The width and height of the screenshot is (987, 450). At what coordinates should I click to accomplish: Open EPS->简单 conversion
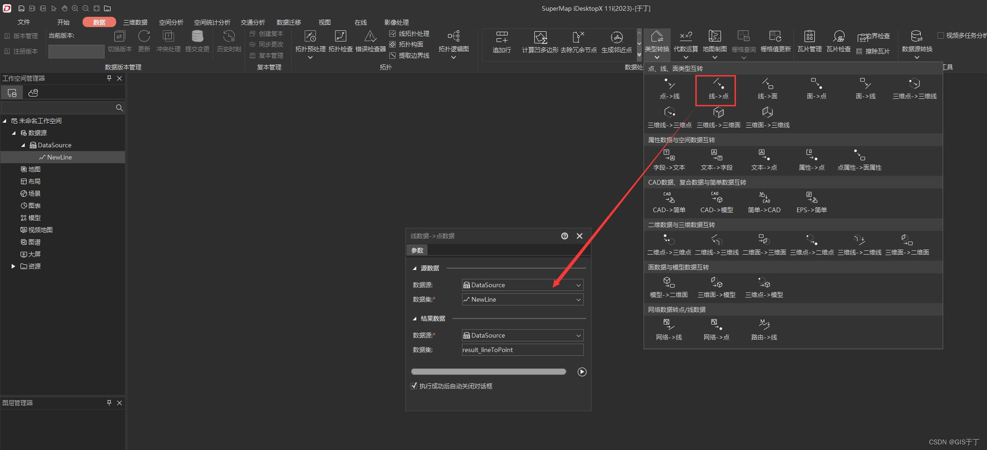pyautogui.click(x=812, y=203)
